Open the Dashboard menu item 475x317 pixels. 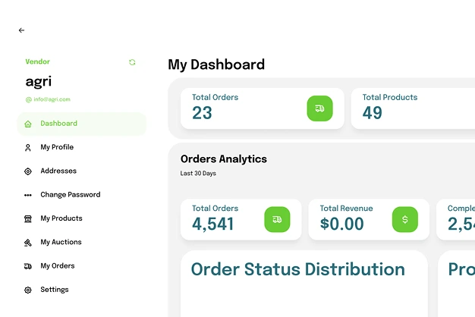59,124
